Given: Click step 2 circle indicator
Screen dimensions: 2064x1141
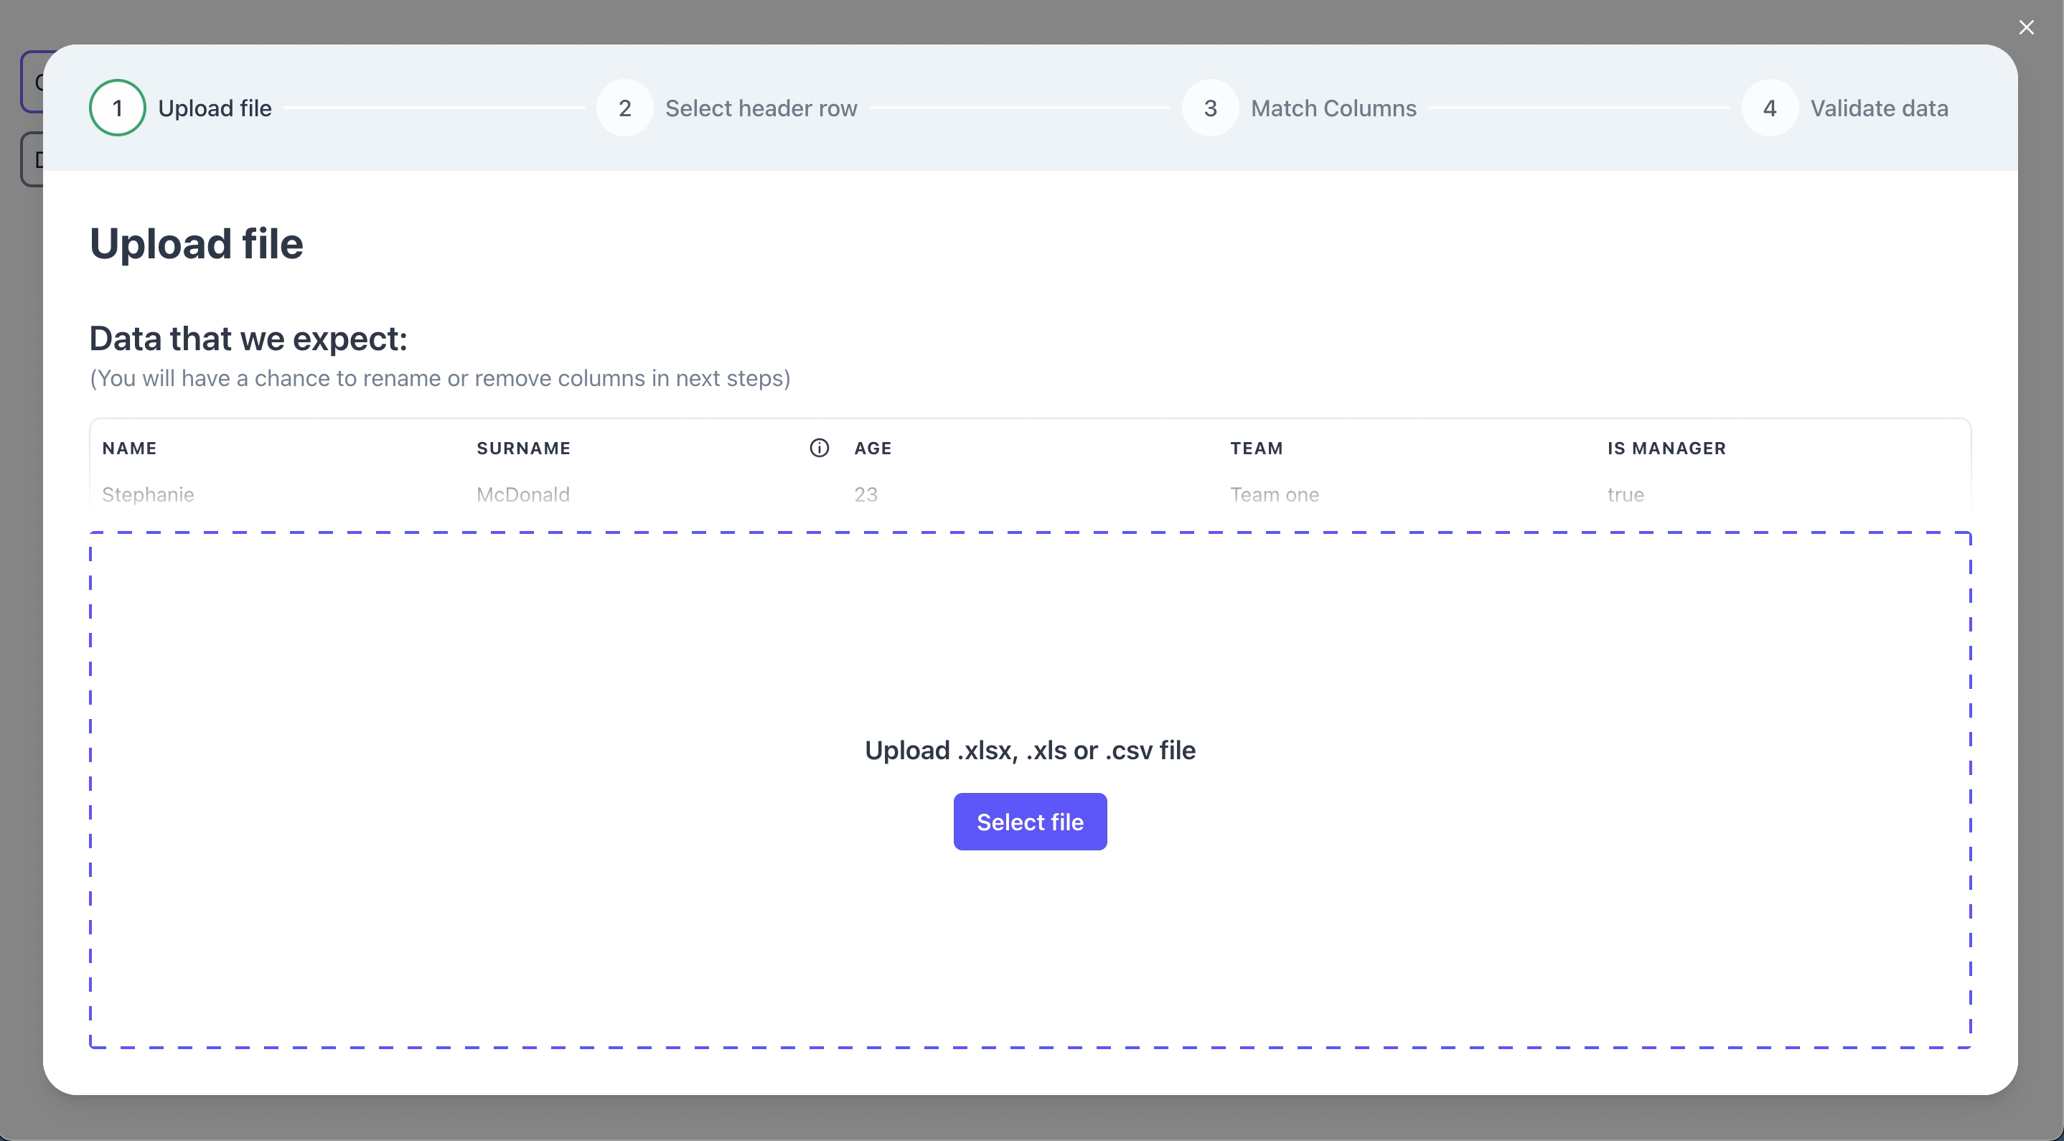Looking at the screenshot, I should click(x=625, y=108).
